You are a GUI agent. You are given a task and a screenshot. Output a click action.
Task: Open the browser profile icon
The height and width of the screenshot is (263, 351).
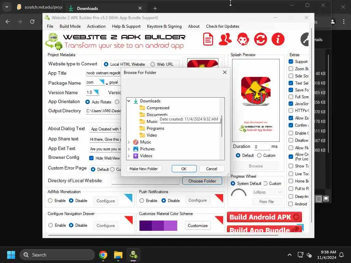[332, 22]
